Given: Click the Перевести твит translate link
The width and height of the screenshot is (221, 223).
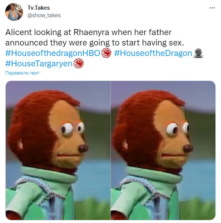Looking at the screenshot, I should click(22, 73).
